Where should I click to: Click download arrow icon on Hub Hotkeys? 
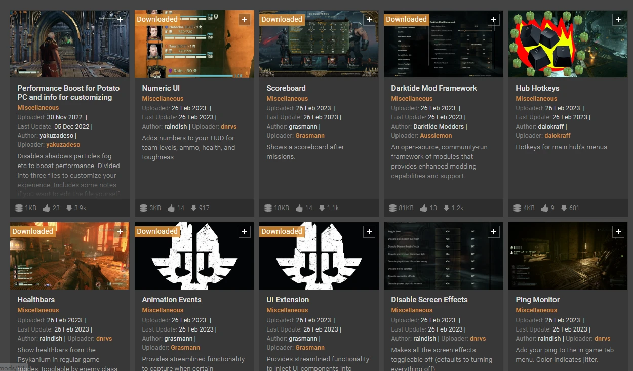point(564,208)
